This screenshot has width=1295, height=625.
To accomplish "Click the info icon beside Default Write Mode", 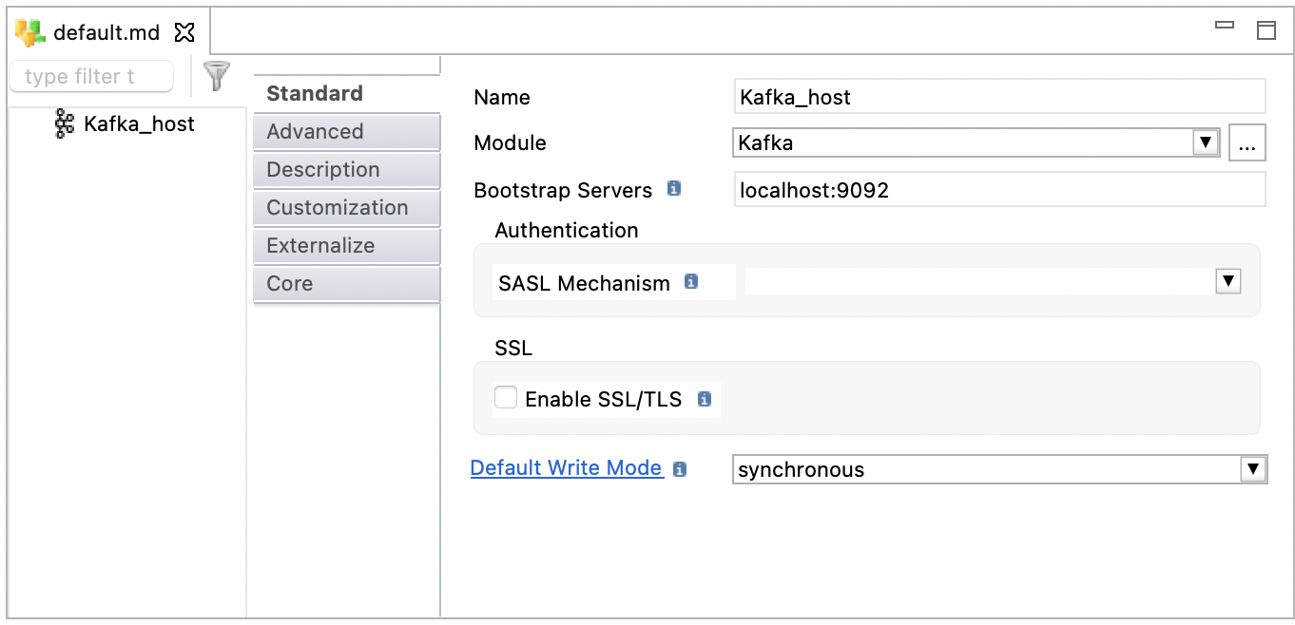I will [681, 467].
